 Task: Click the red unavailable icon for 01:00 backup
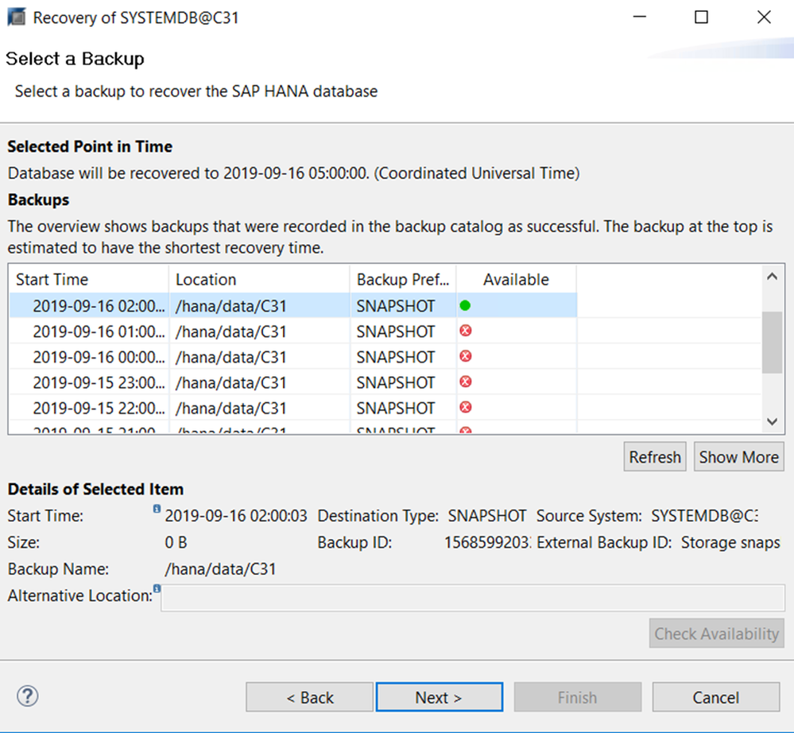466,331
